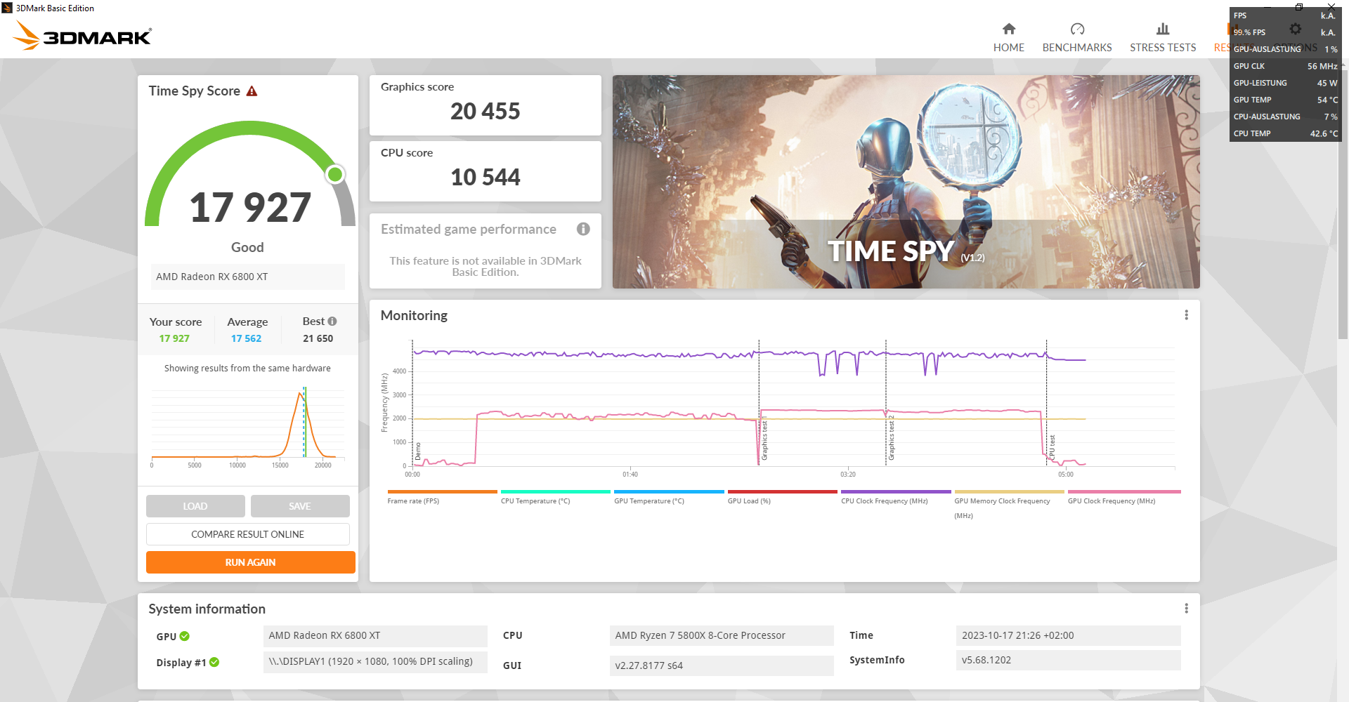This screenshot has height=702, width=1349.
Task: Click the AMD Ryzen 7 5800X CPU field
Action: (722, 636)
